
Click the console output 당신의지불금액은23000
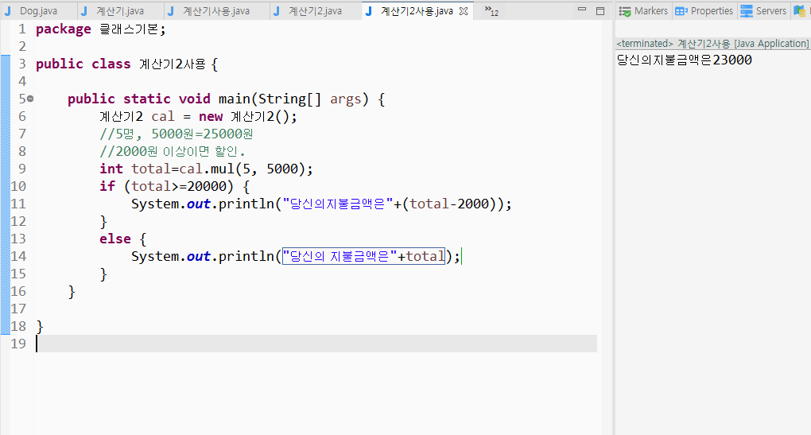(684, 60)
